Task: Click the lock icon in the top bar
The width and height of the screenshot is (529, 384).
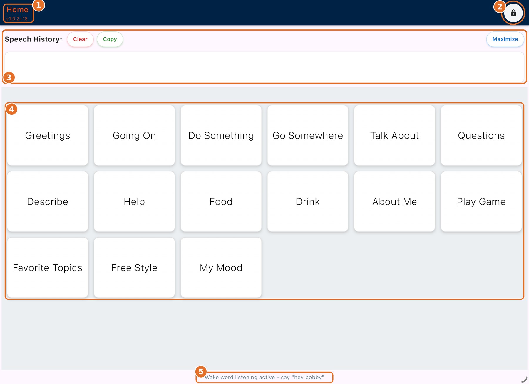Action: [x=513, y=13]
